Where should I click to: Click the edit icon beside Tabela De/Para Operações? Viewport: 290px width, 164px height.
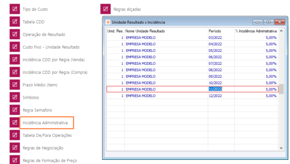pos(15,135)
